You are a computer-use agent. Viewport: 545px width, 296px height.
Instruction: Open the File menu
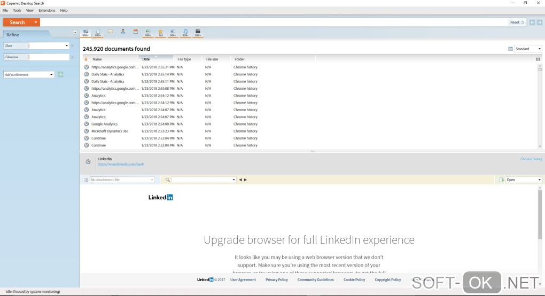[x=5, y=11]
